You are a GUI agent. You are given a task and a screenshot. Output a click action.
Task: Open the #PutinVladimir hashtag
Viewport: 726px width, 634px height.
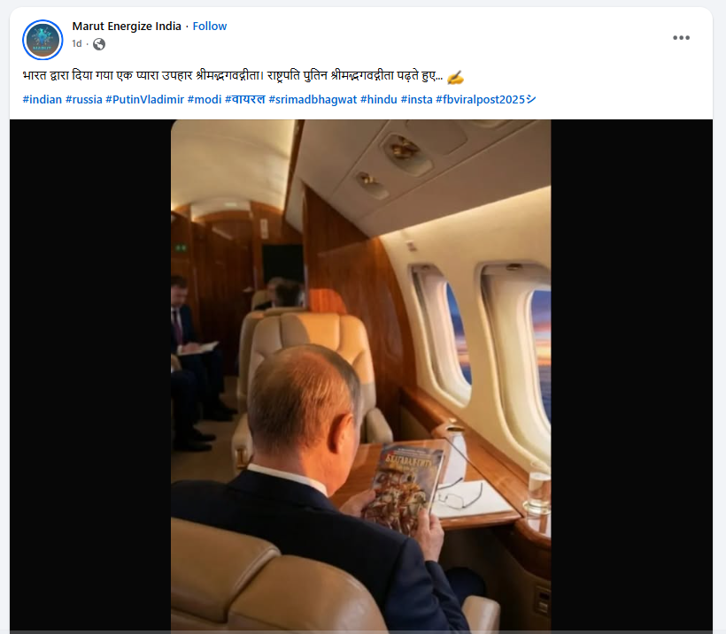pos(144,99)
